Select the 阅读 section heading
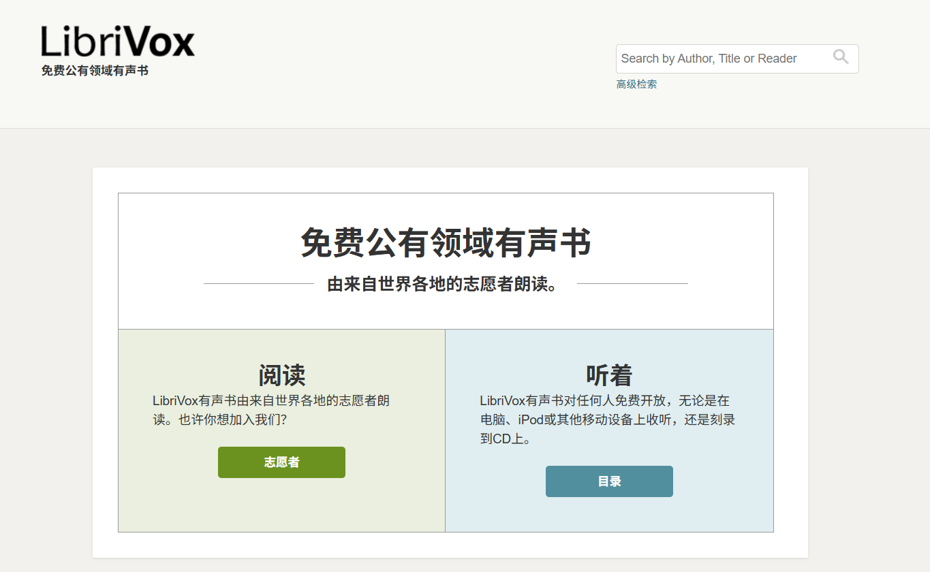The image size is (930, 572). 281,374
